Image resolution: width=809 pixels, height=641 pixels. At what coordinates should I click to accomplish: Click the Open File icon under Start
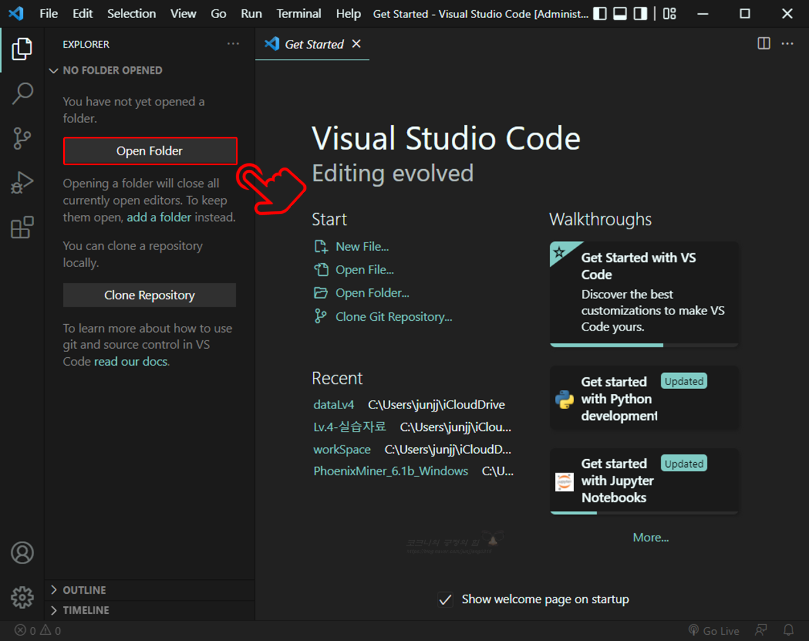(321, 270)
